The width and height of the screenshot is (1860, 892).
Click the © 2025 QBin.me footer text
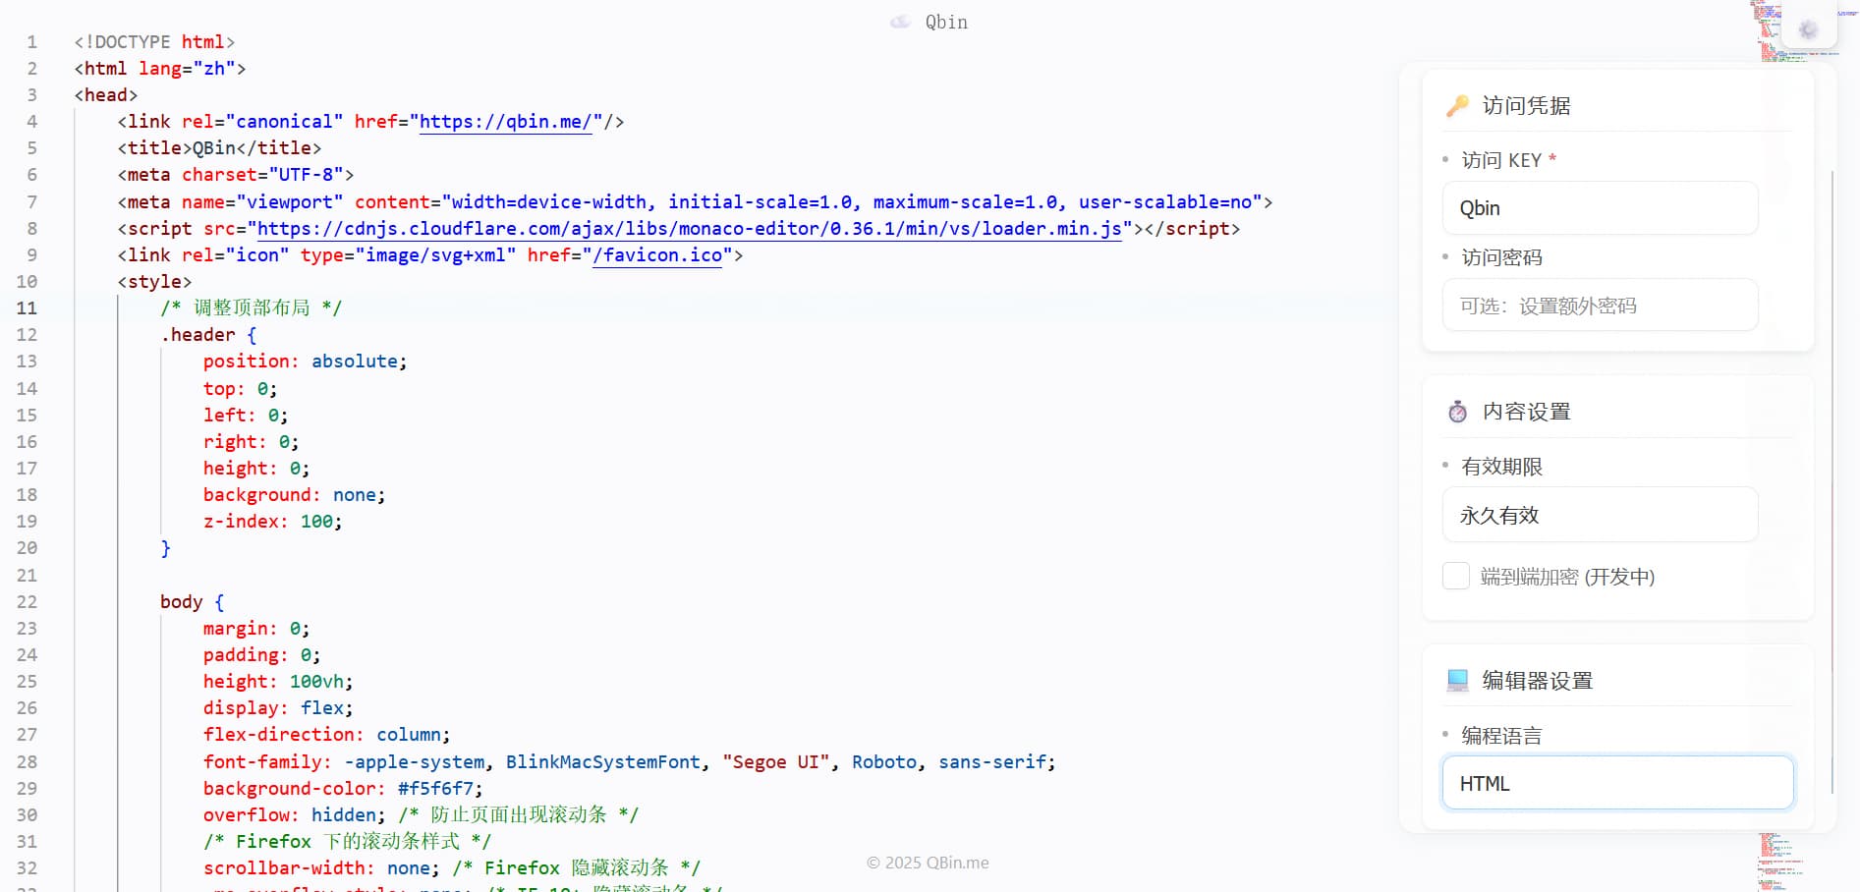pos(928,863)
